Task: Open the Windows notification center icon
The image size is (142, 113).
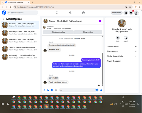Action: click(138, 104)
